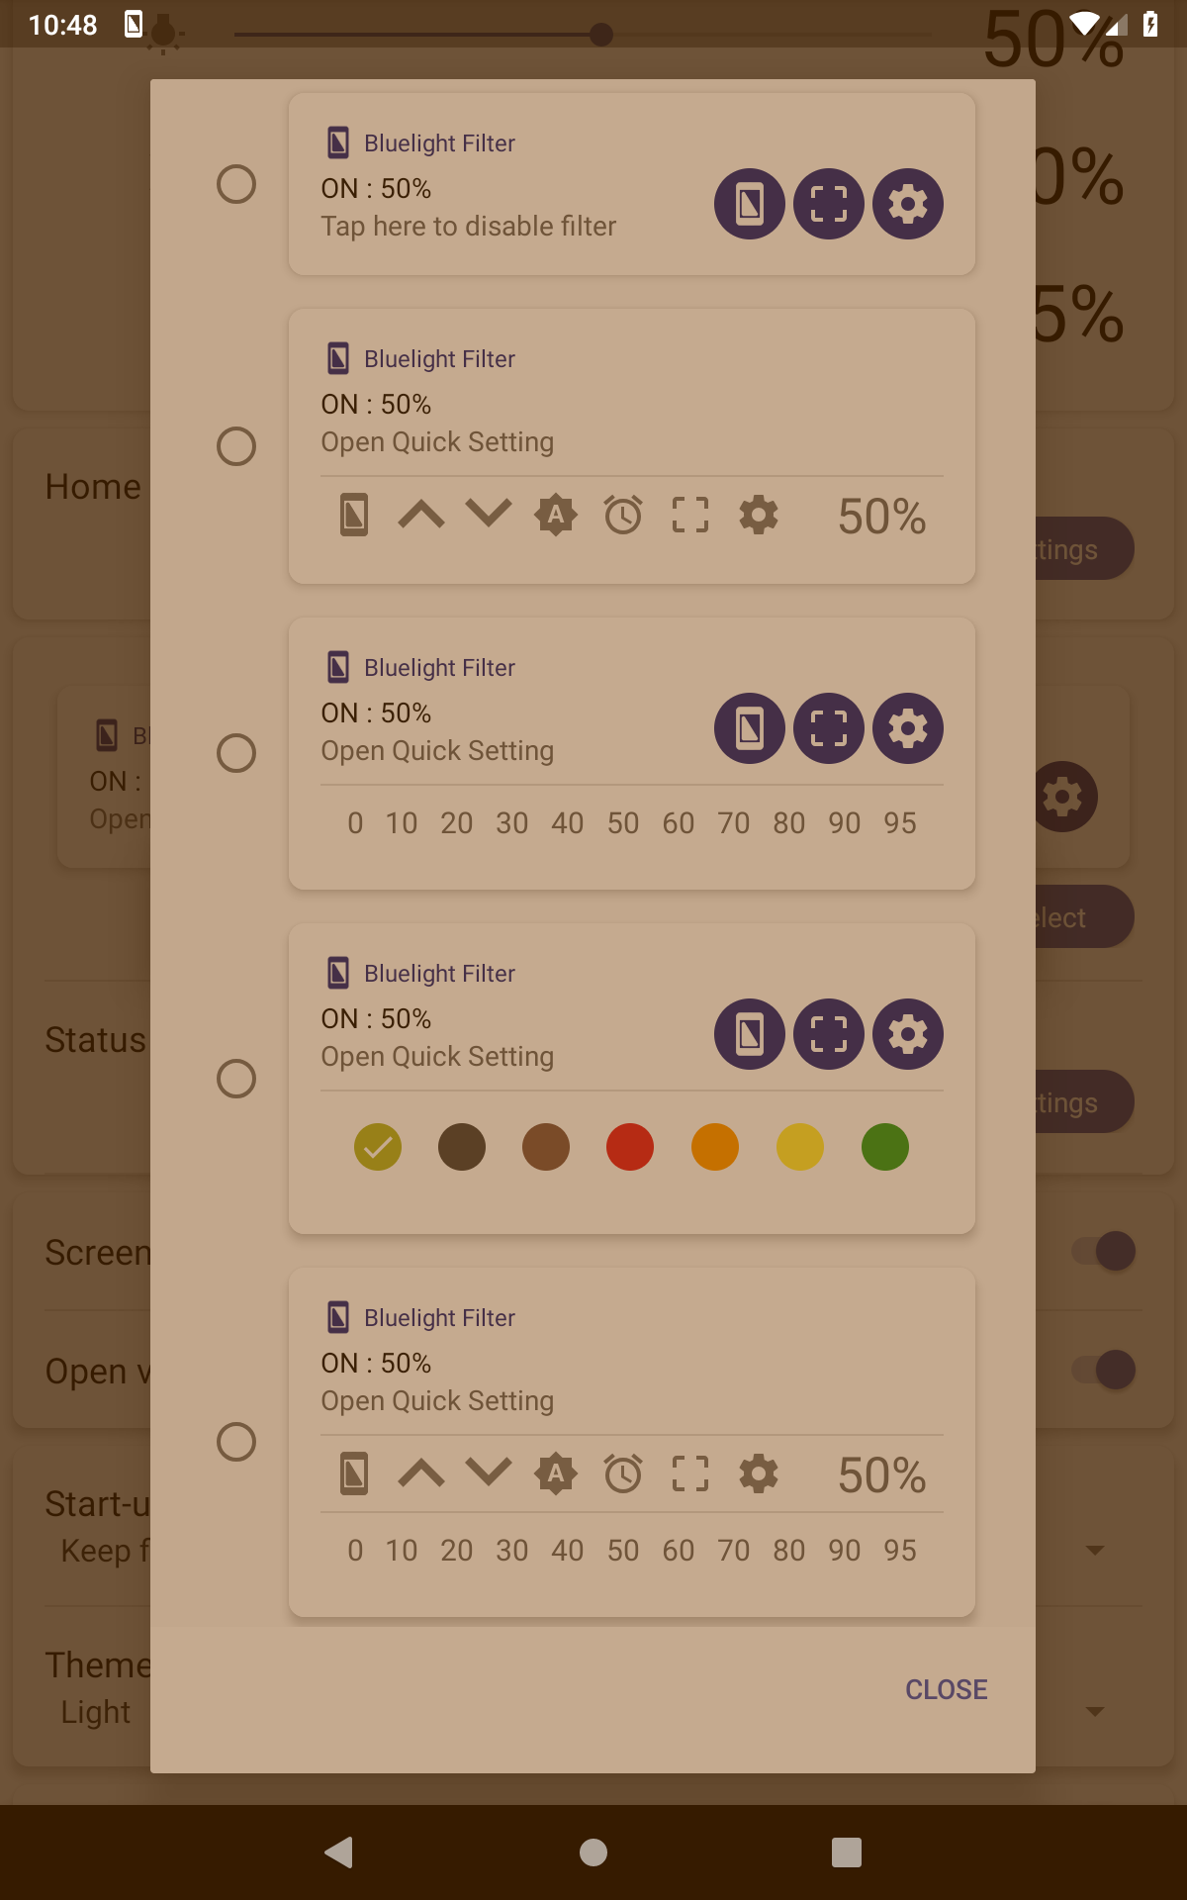Choose the red filter color swatch
Viewport: 1187px width, 1900px height.
pyautogui.click(x=630, y=1147)
